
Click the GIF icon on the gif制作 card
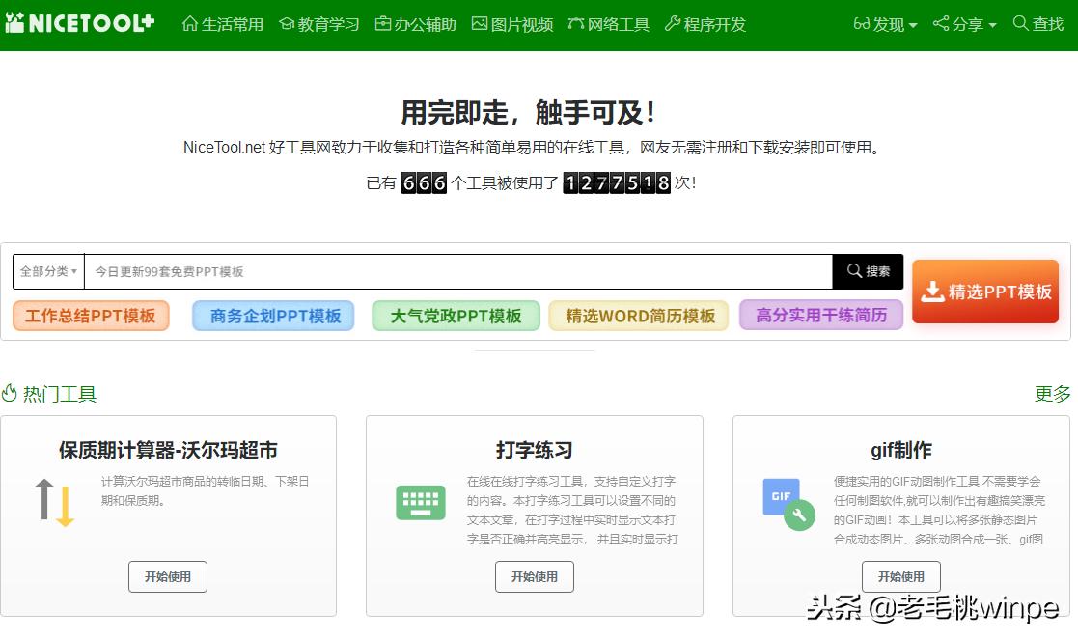point(782,497)
